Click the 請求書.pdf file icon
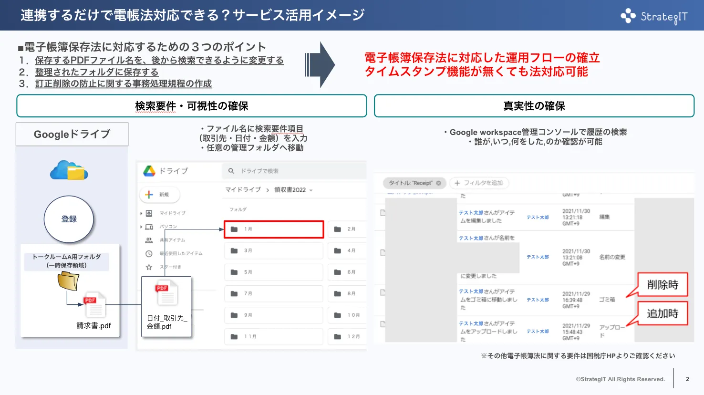The height and width of the screenshot is (395, 704). click(x=95, y=304)
